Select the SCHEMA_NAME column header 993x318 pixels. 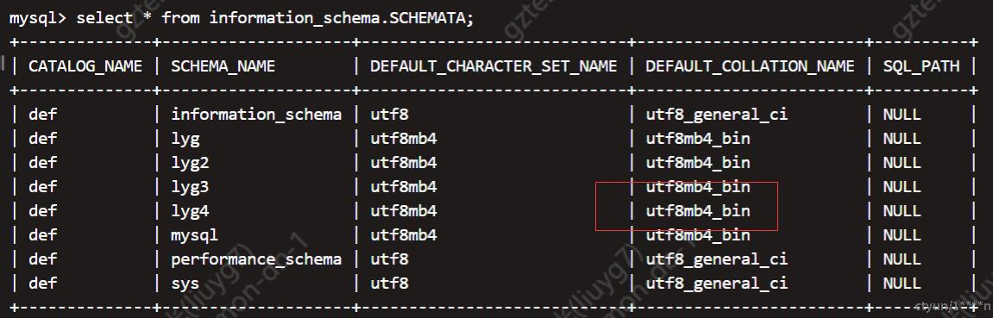tap(223, 66)
